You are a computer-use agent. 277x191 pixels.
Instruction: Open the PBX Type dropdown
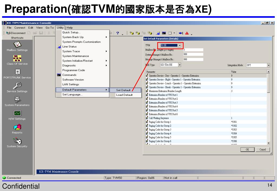180,65
